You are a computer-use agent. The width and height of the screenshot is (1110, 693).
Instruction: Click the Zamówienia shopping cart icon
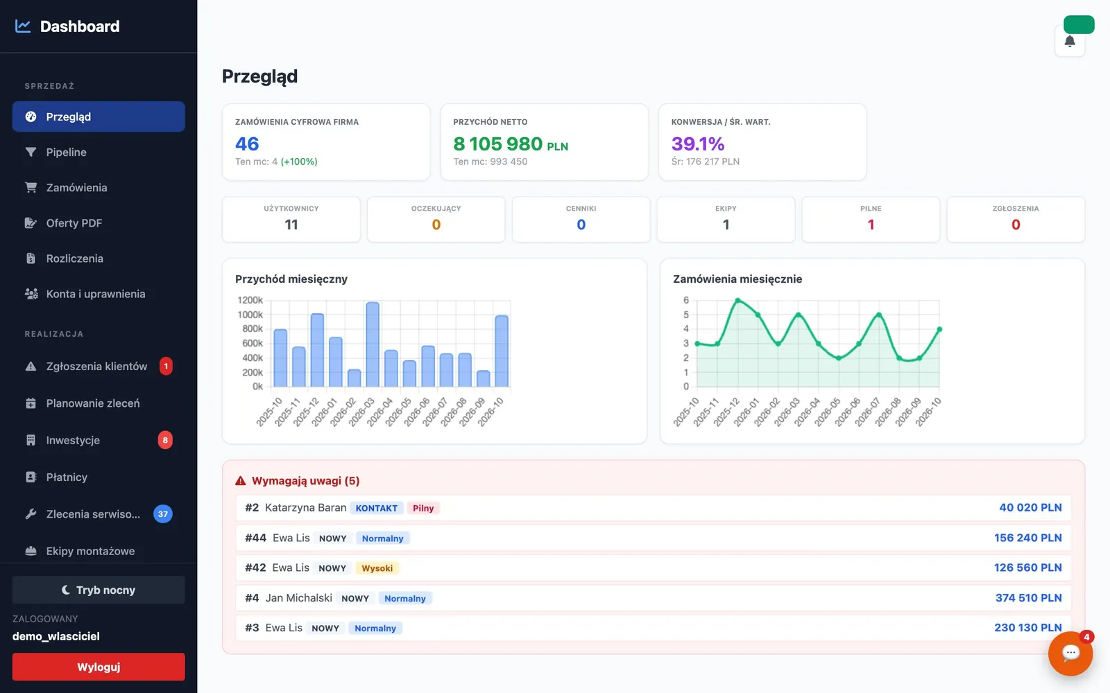pos(31,187)
